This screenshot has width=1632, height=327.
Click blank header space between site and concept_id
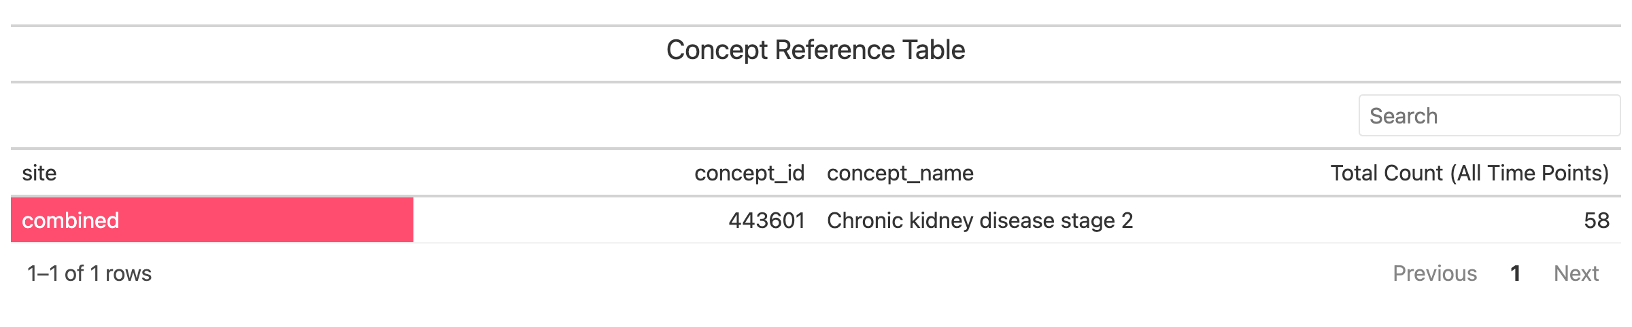click(x=374, y=173)
